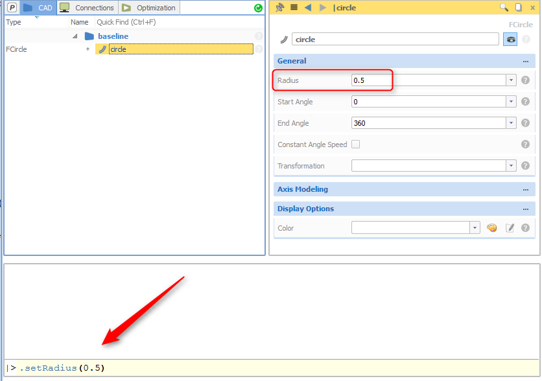Screen dimensions: 542x381
Task: Close the circle object editor
Action: pos(533,8)
